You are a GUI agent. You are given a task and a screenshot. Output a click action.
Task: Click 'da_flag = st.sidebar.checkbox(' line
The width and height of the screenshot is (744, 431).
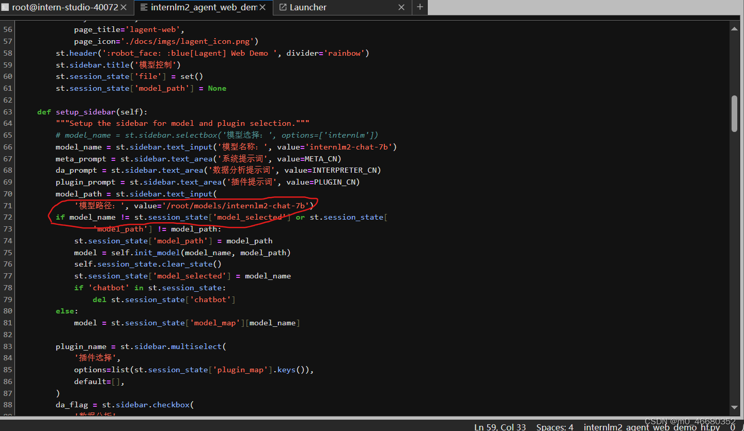point(125,405)
